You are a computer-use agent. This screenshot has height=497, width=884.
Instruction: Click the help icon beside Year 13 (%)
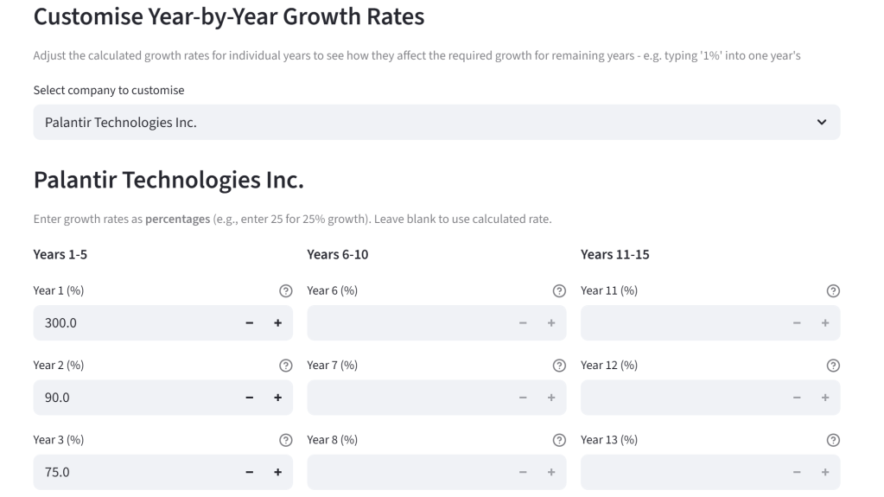[833, 441]
